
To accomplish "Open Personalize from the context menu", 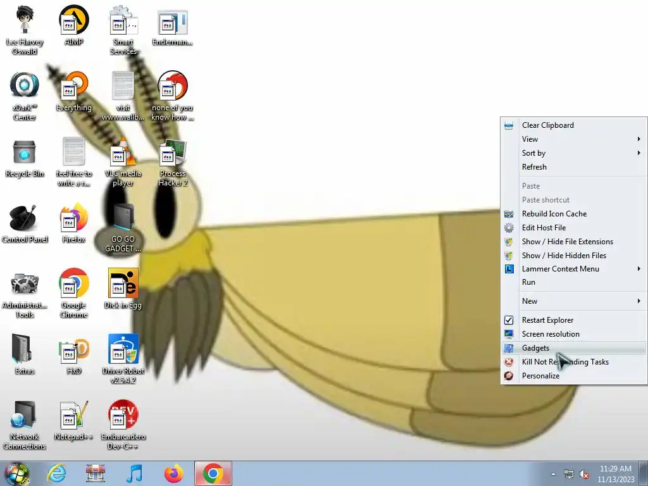I will (573, 376).
